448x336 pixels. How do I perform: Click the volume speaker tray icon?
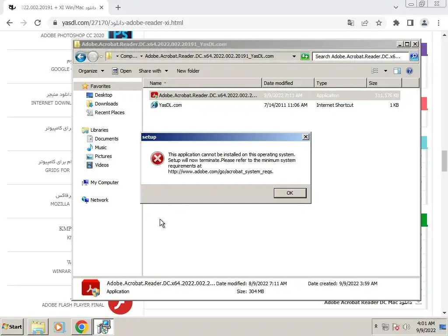[x=406, y=326]
